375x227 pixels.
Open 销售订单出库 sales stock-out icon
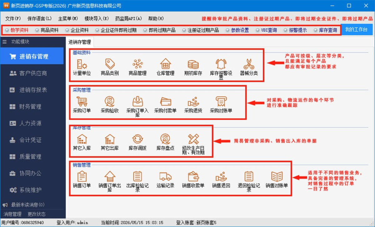[x=110, y=177]
